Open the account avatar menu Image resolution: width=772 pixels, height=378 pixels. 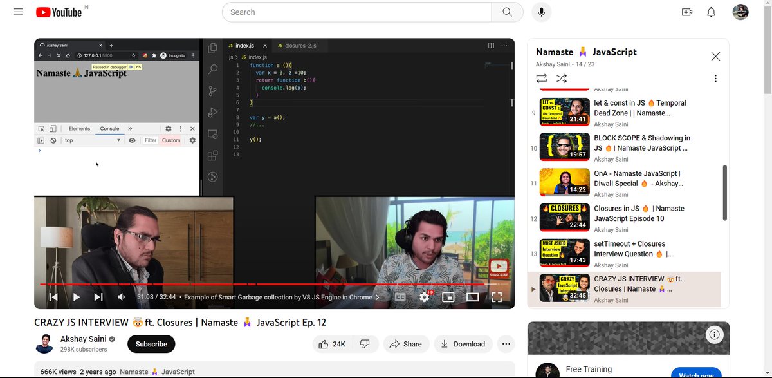click(740, 12)
